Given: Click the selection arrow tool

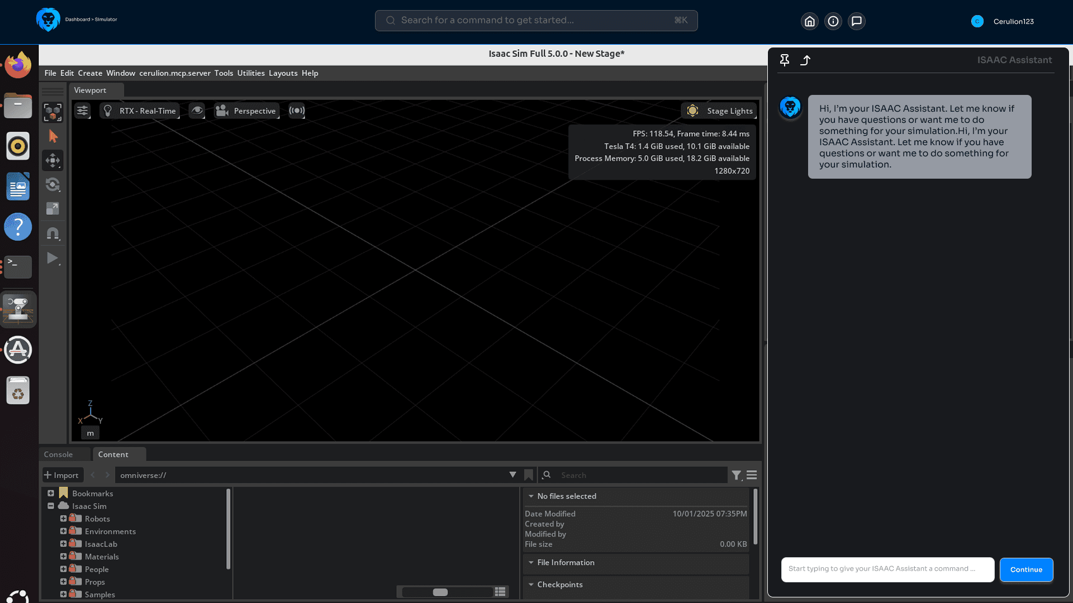Looking at the screenshot, I should point(53,136).
